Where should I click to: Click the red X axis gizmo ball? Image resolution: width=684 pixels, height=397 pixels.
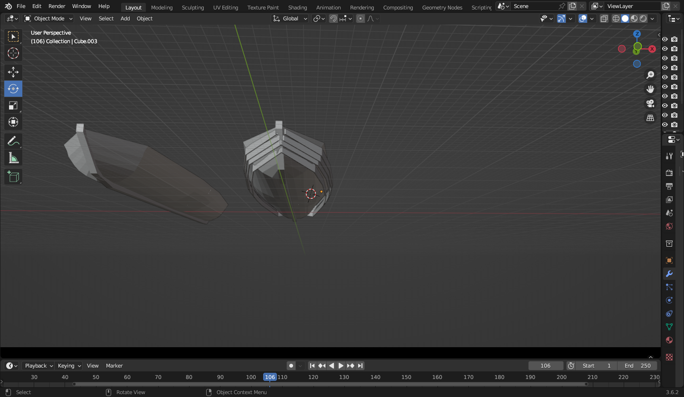point(652,49)
